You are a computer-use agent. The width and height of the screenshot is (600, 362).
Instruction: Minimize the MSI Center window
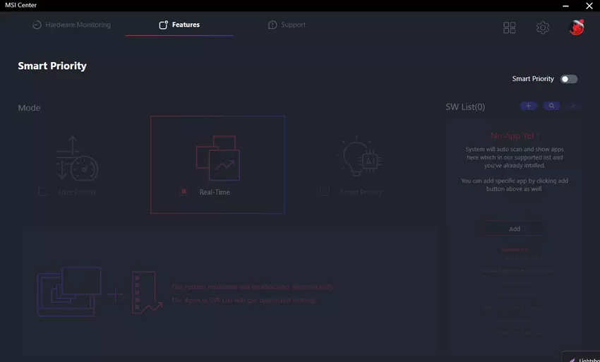point(564,6)
